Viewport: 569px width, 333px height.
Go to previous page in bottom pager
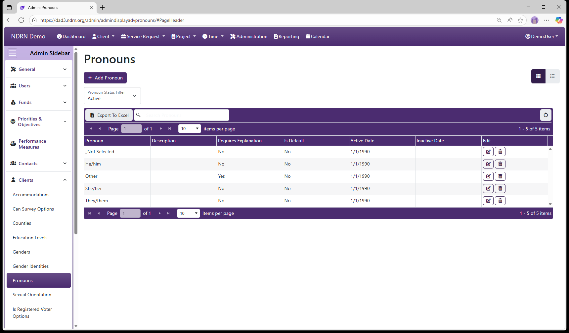pos(98,213)
